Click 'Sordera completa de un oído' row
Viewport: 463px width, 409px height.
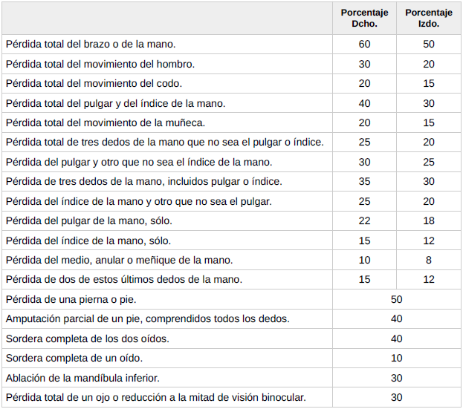(x=74, y=358)
